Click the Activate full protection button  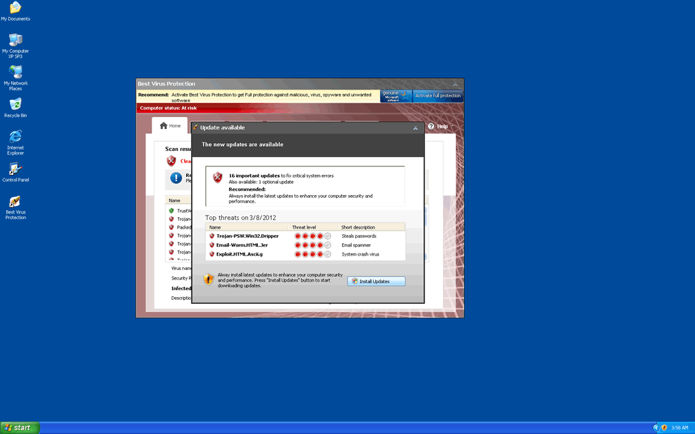pyautogui.click(x=438, y=96)
